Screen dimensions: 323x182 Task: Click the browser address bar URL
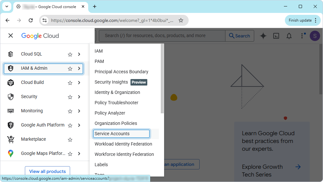(112, 20)
